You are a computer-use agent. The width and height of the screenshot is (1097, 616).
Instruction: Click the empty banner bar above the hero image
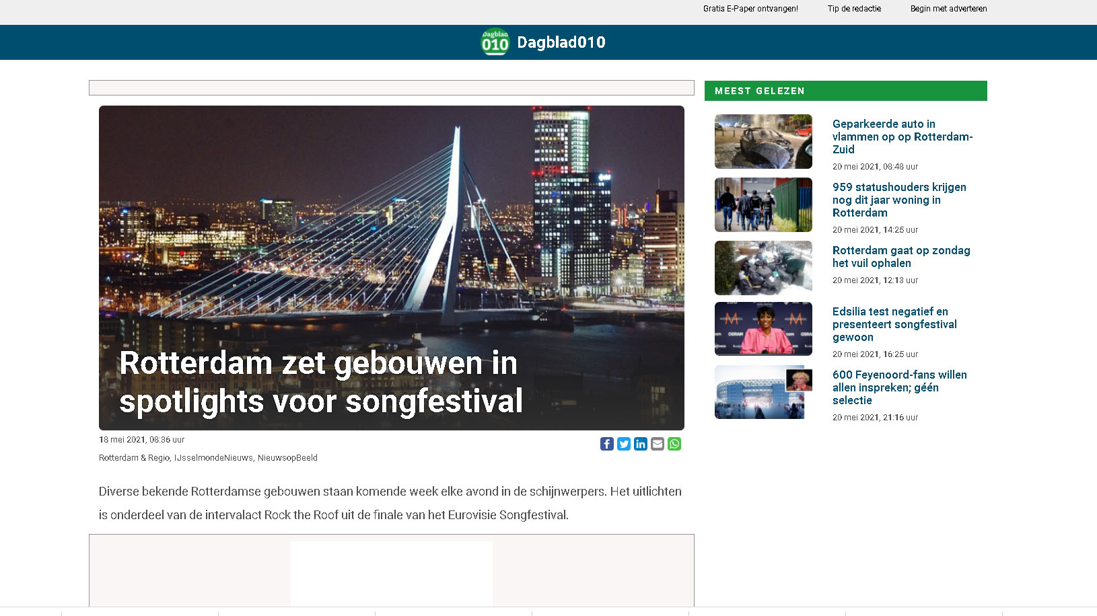pos(392,88)
